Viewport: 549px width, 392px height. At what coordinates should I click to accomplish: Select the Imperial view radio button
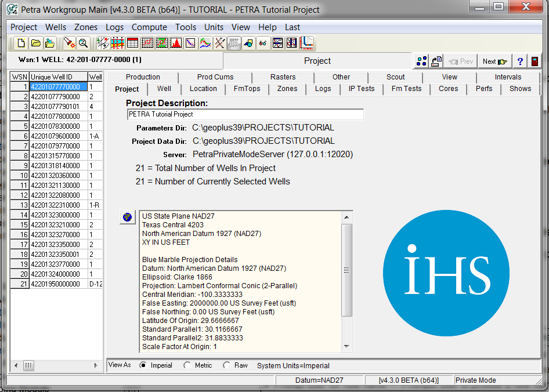(143, 365)
